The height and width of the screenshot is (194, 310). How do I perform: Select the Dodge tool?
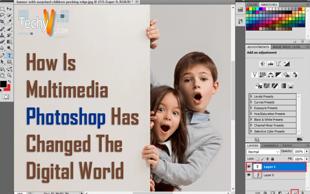click(9, 48)
